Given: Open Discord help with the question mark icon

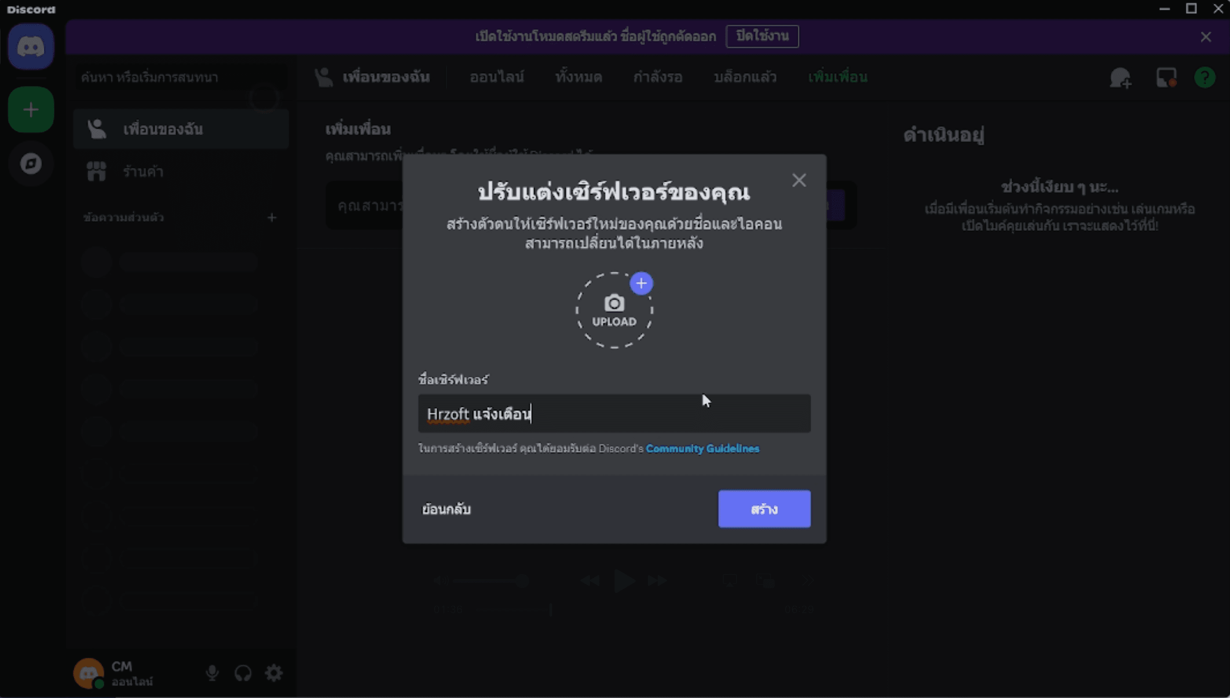Looking at the screenshot, I should click(1205, 78).
